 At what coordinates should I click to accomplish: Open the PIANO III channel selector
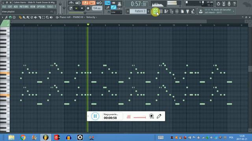coord(78,17)
